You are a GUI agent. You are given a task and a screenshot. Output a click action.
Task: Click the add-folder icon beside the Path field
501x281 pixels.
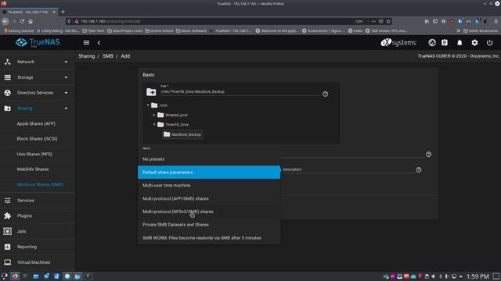click(151, 92)
